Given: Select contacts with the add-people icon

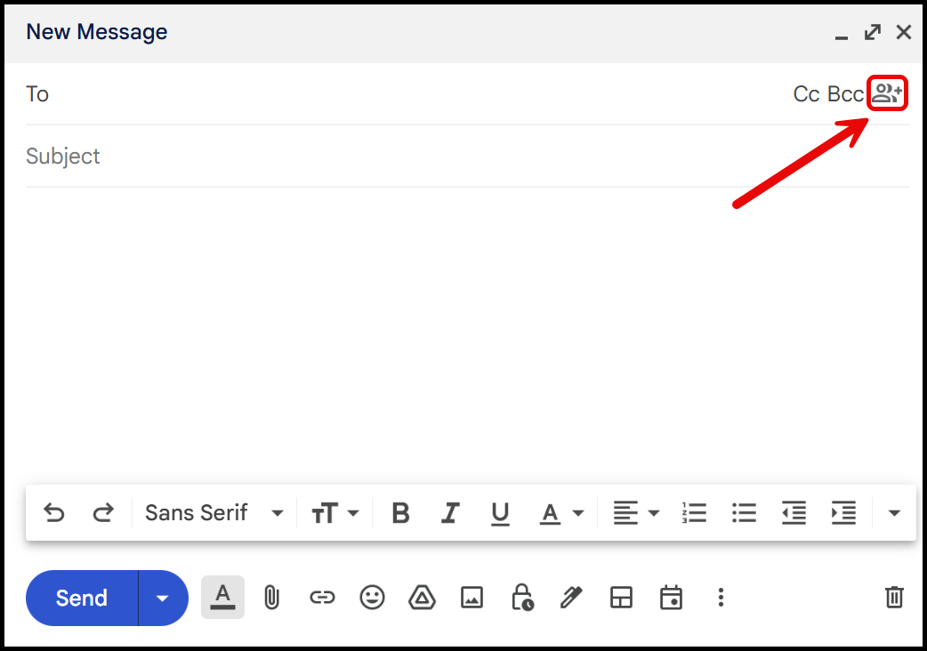Looking at the screenshot, I should pyautogui.click(x=887, y=93).
